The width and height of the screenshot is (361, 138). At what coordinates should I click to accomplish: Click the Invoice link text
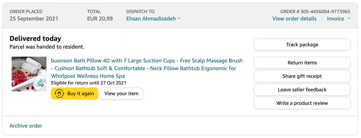coord(335,19)
